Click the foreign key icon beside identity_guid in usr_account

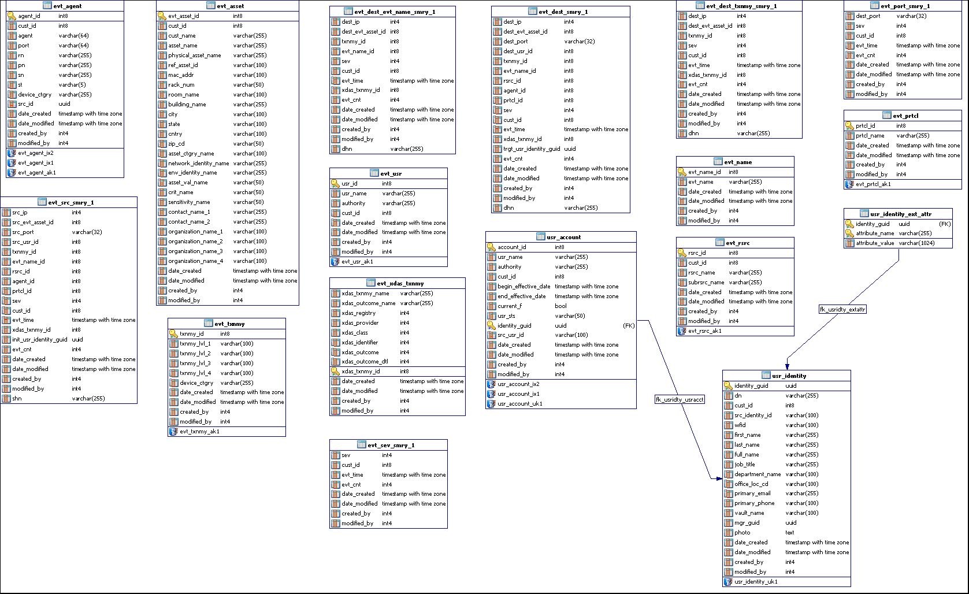click(492, 325)
